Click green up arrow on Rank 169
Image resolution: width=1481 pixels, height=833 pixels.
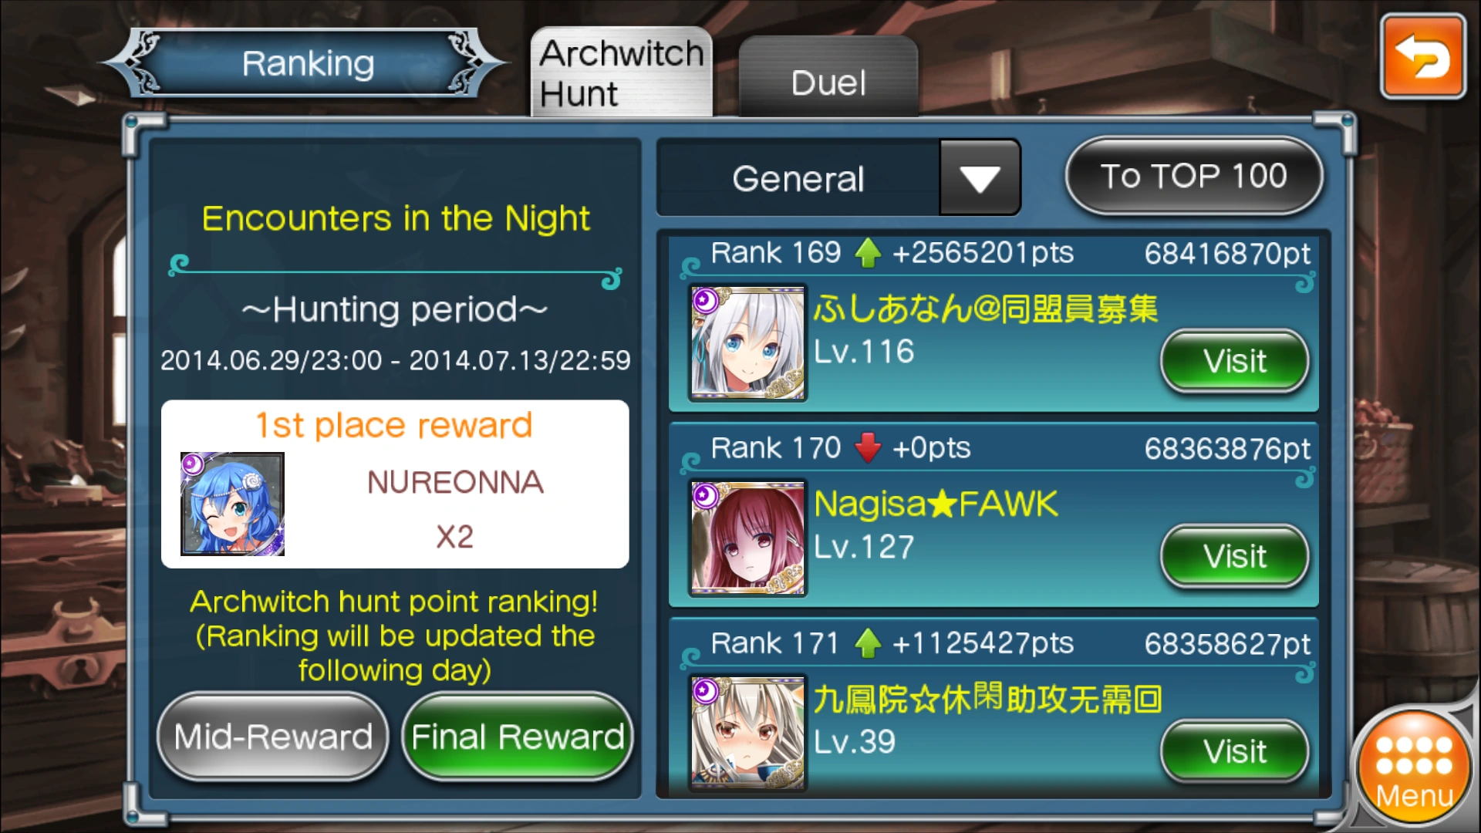pos(868,253)
